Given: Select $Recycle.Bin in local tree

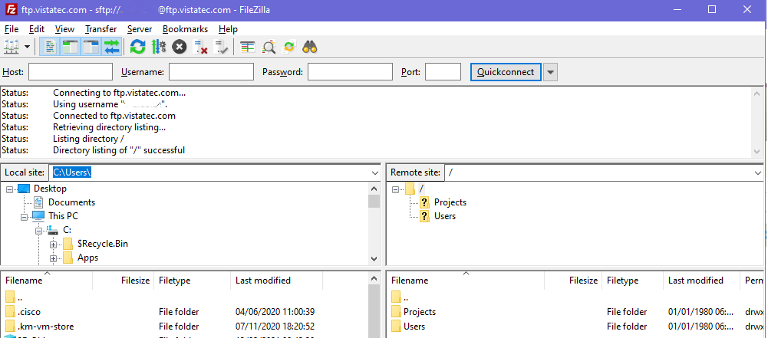Looking at the screenshot, I should pos(102,244).
